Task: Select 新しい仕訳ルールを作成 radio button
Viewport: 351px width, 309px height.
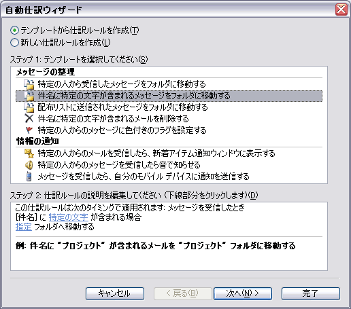Action: (14, 42)
